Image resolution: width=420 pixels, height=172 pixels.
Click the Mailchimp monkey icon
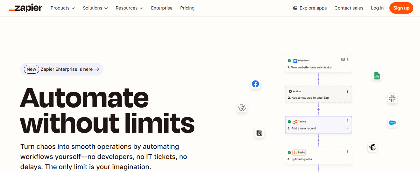coord(372,147)
